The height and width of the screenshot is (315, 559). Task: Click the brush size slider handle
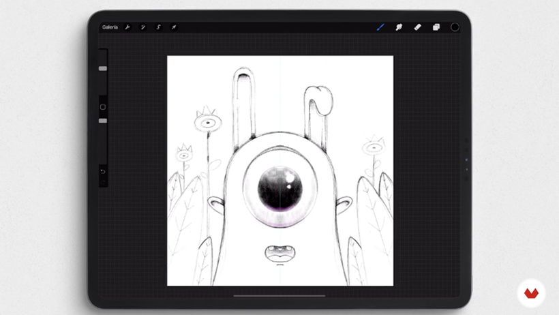pos(103,68)
